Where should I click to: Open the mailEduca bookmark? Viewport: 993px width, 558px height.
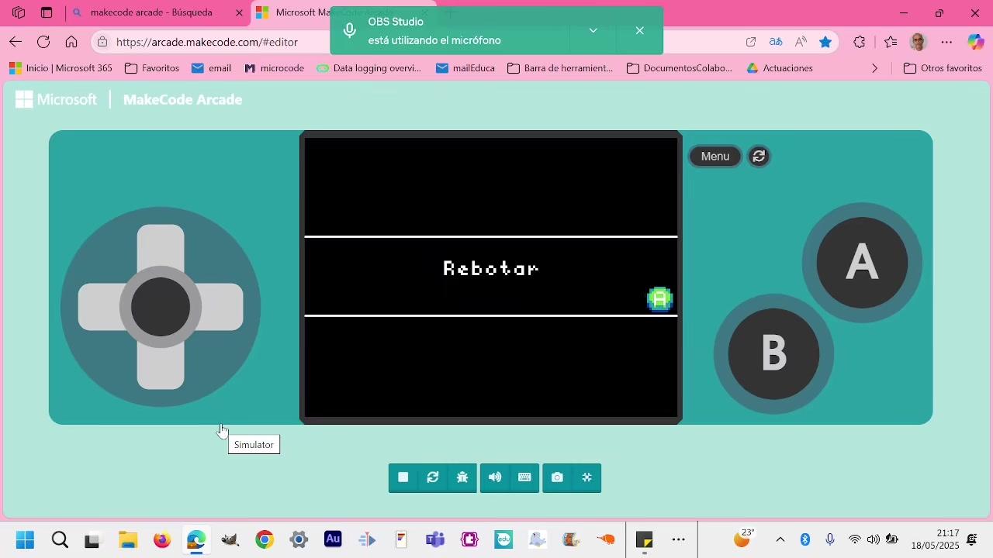point(465,68)
